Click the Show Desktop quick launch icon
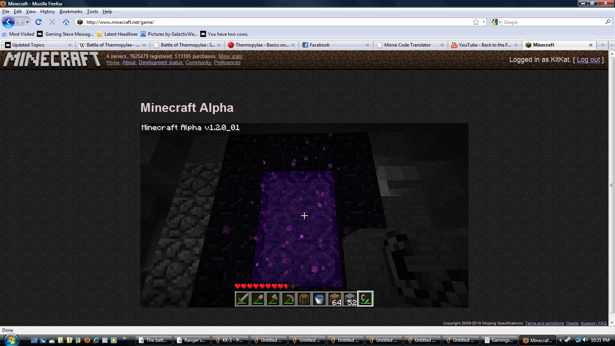615x346 pixels. click(x=34, y=340)
